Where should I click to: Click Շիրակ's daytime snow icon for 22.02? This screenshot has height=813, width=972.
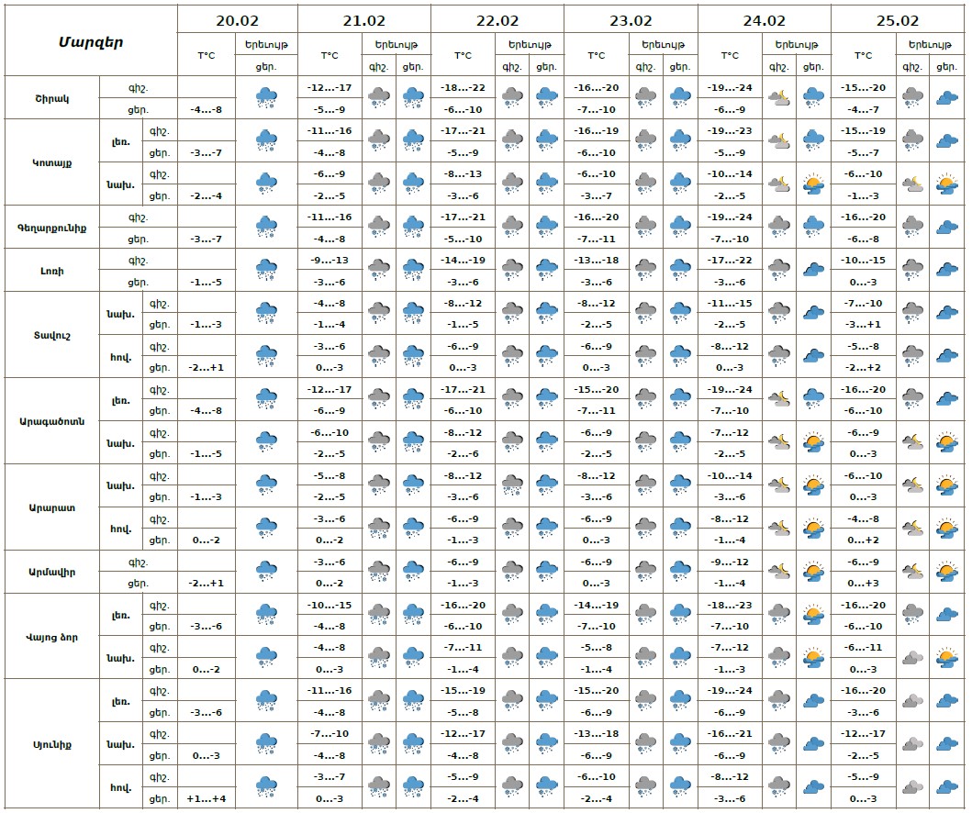point(546,97)
